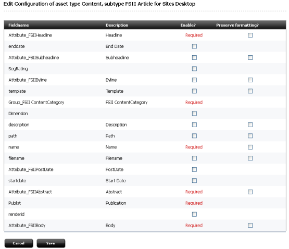Enable the template field checkbox

pyautogui.click(x=194, y=91)
